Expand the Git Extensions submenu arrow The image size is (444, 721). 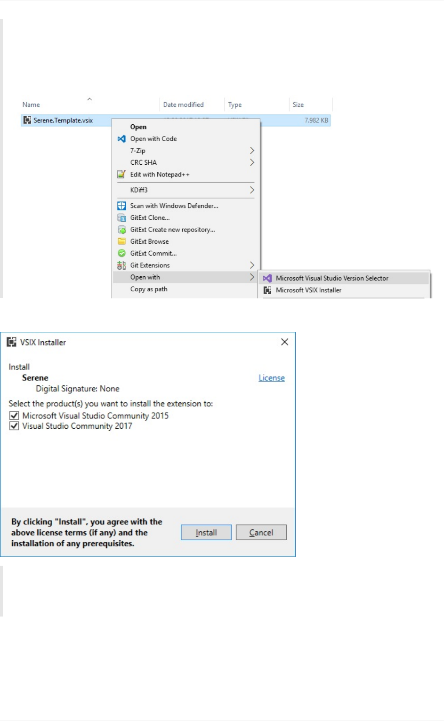[252, 265]
